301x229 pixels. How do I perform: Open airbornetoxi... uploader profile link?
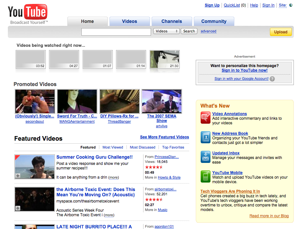click(165, 189)
